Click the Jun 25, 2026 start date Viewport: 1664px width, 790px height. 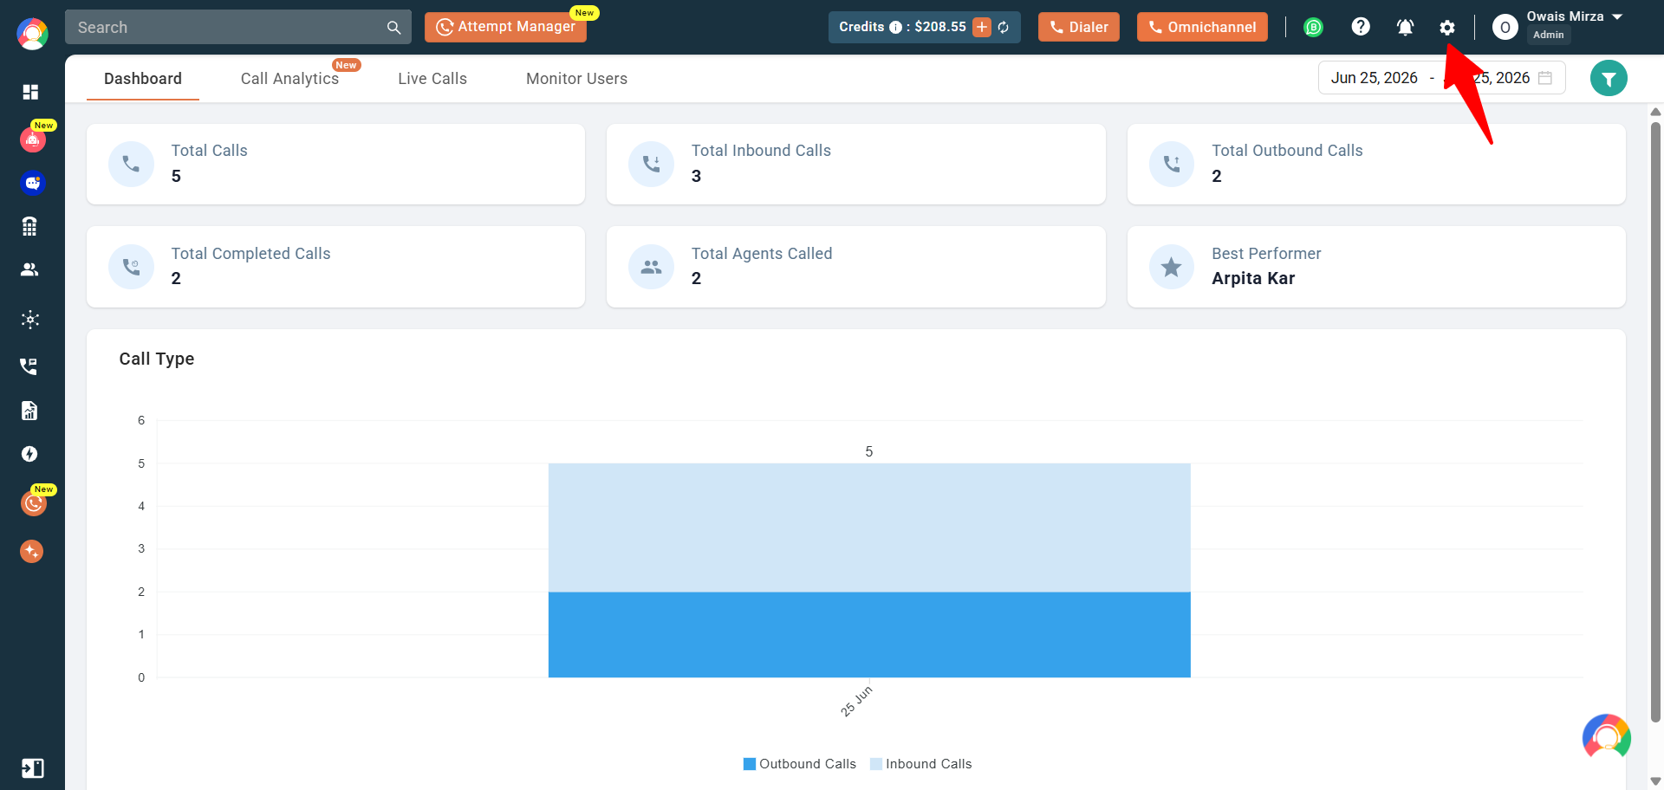pyautogui.click(x=1375, y=78)
